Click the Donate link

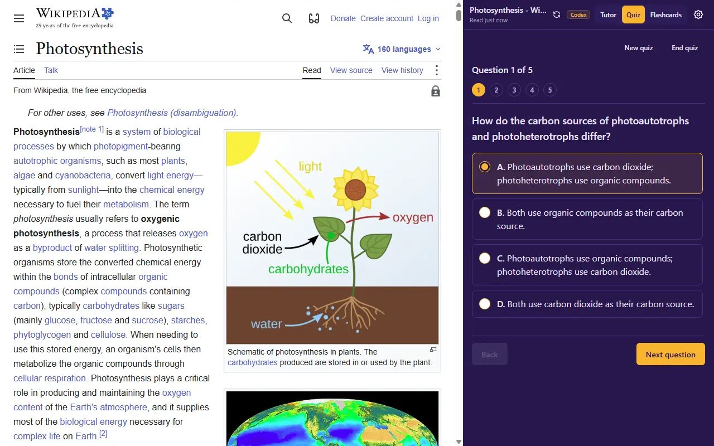click(x=343, y=18)
